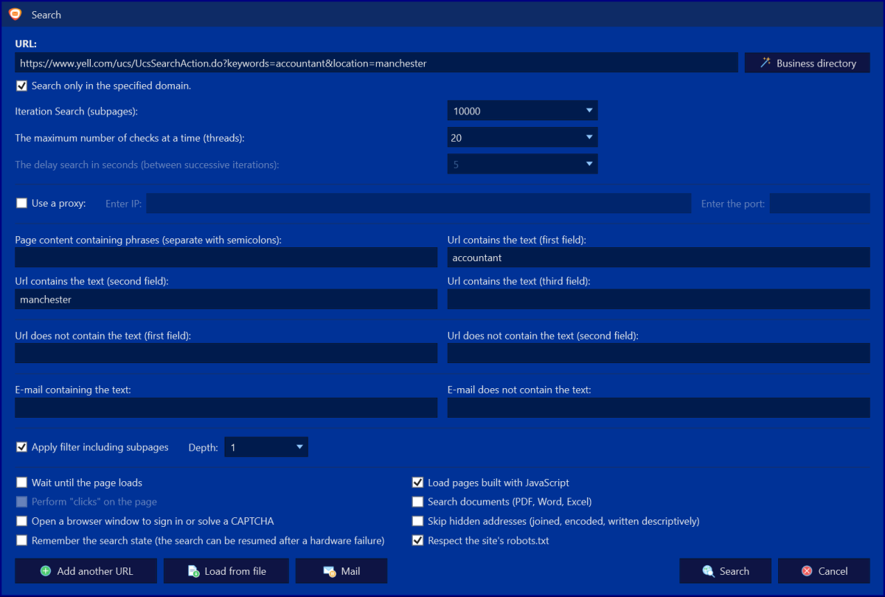
Task: Disable Load pages built with JavaScript
Action: coord(418,483)
